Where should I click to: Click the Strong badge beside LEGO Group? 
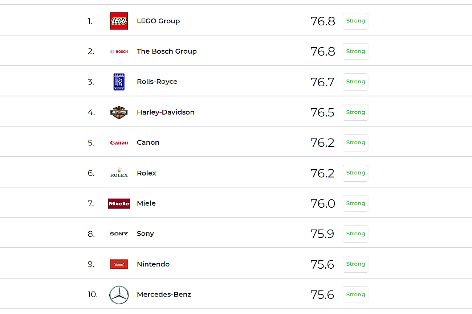tap(355, 21)
